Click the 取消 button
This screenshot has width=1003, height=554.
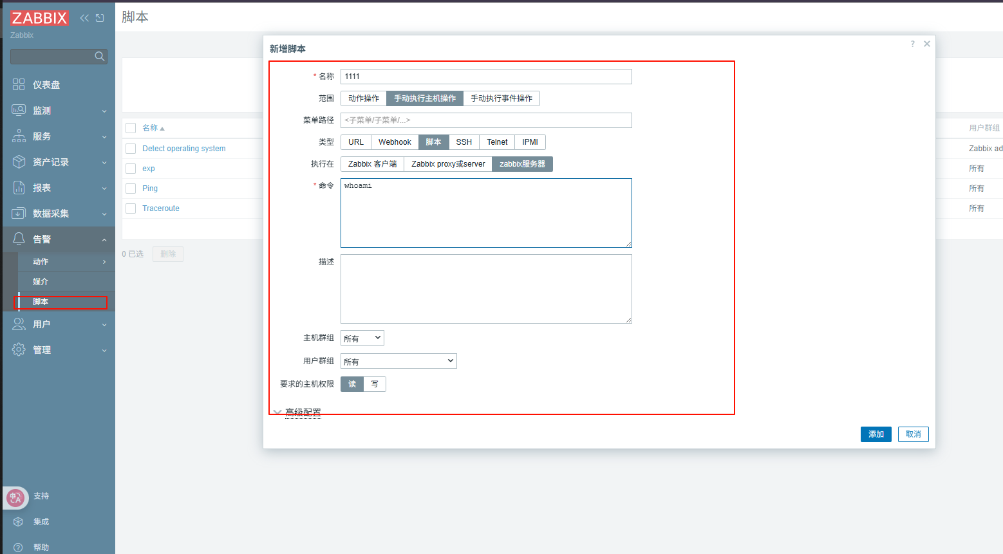[x=913, y=434]
